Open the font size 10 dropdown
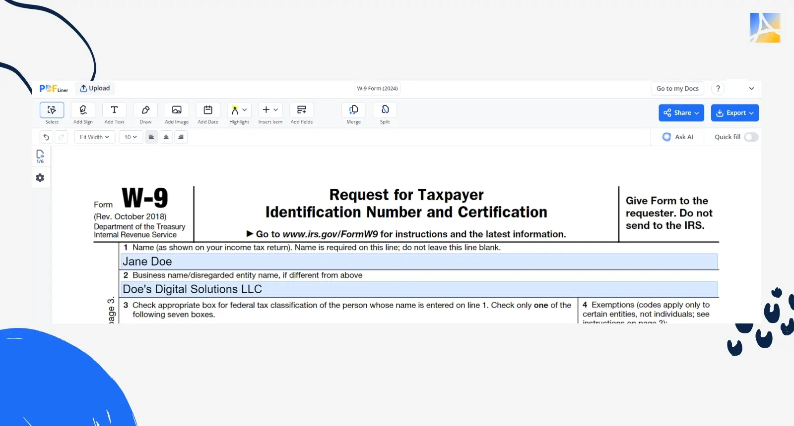The height and width of the screenshot is (426, 794). (131, 137)
